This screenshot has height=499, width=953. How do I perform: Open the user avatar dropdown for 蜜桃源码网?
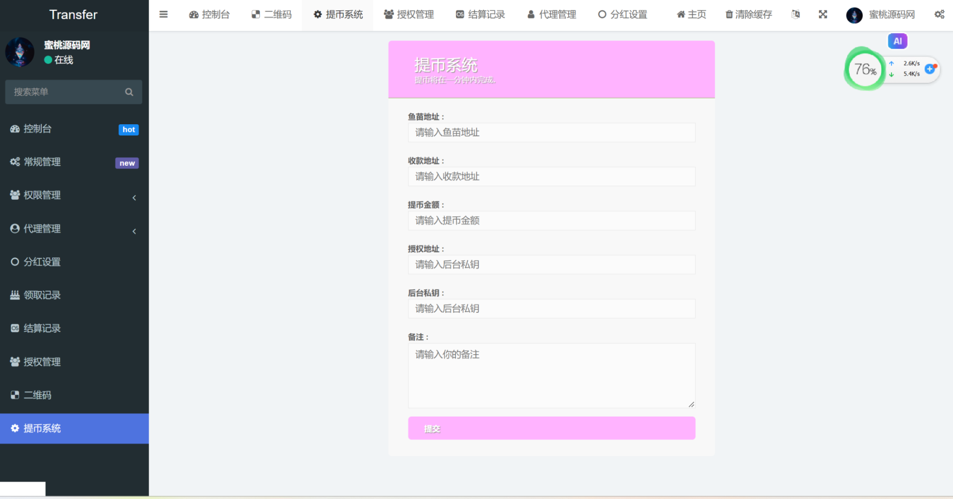click(x=854, y=15)
